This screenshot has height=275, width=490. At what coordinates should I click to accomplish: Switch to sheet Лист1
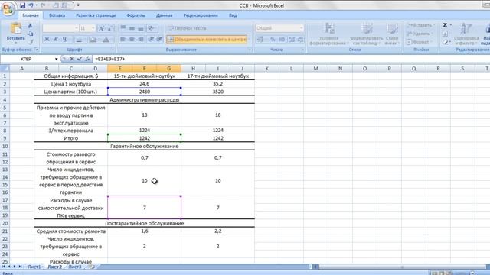(x=34, y=267)
